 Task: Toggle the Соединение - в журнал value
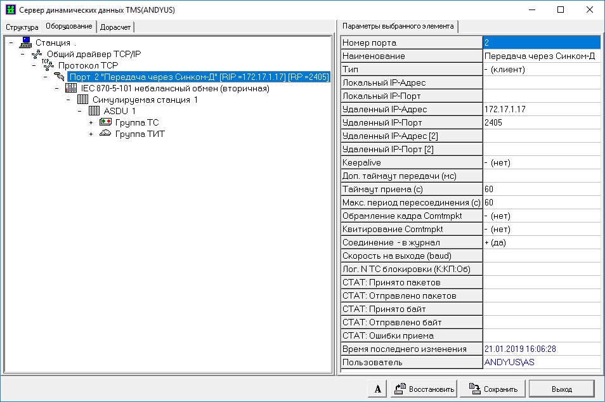pyautogui.click(x=541, y=242)
